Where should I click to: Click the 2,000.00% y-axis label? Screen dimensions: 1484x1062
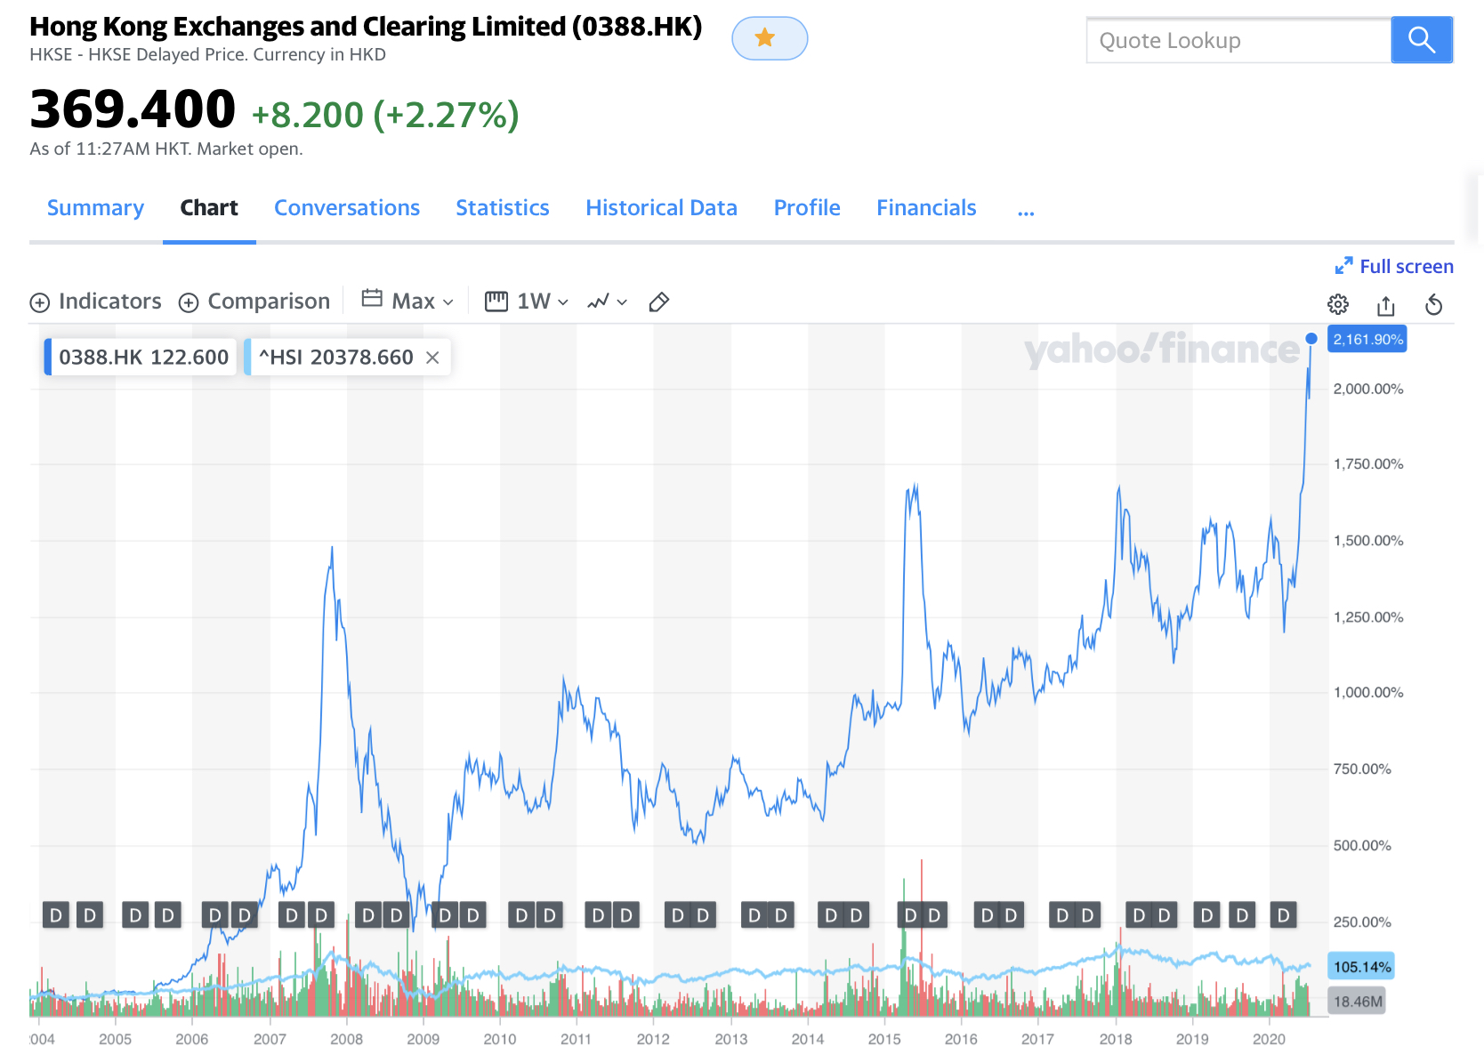1368,389
